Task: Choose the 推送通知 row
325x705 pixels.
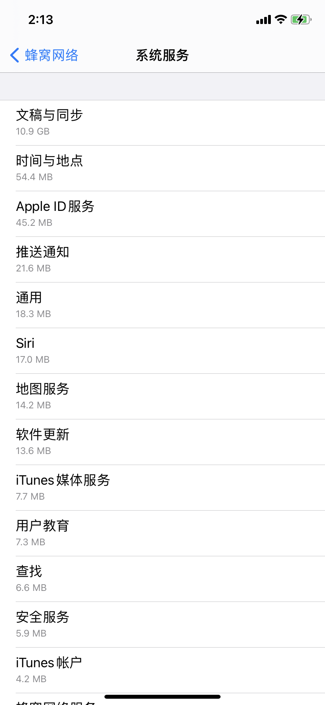Action: (162, 260)
